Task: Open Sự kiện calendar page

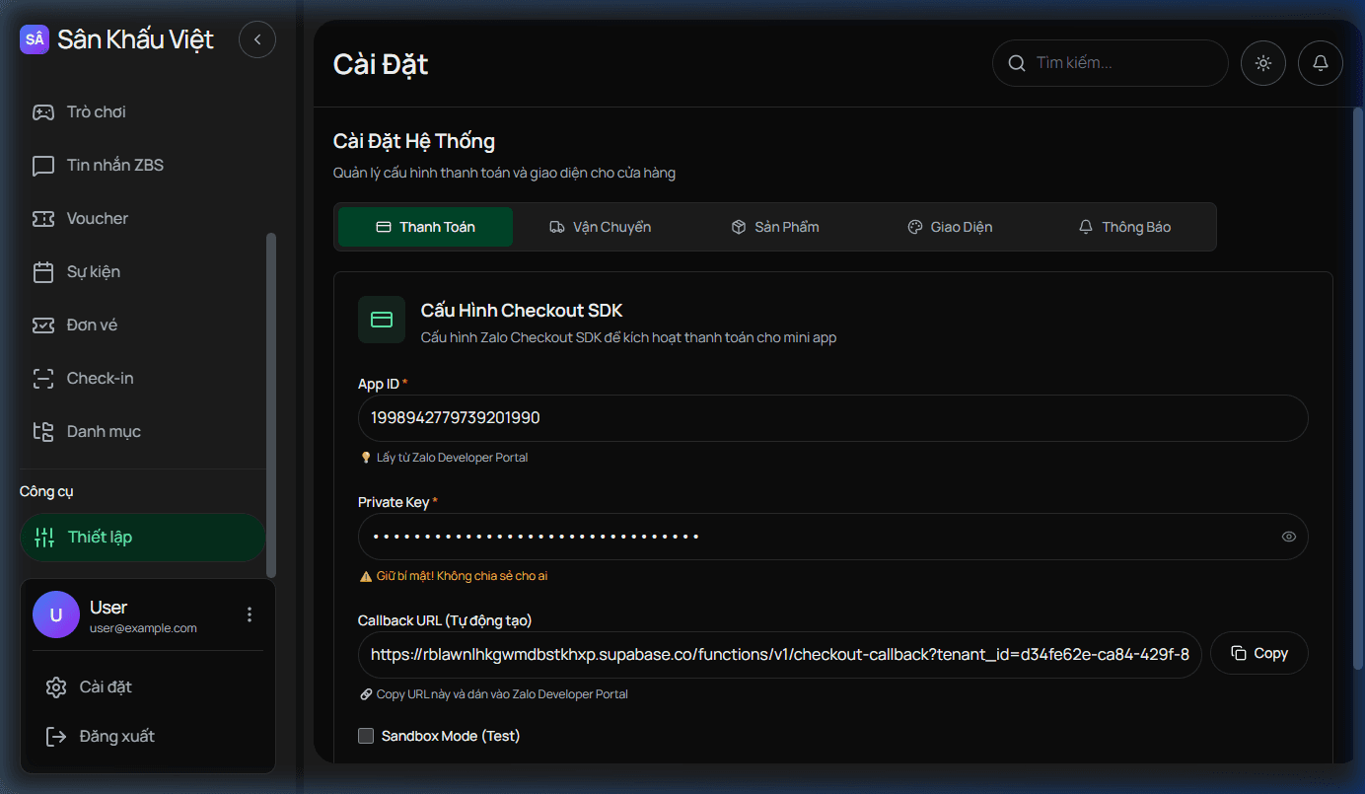Action: pos(93,272)
